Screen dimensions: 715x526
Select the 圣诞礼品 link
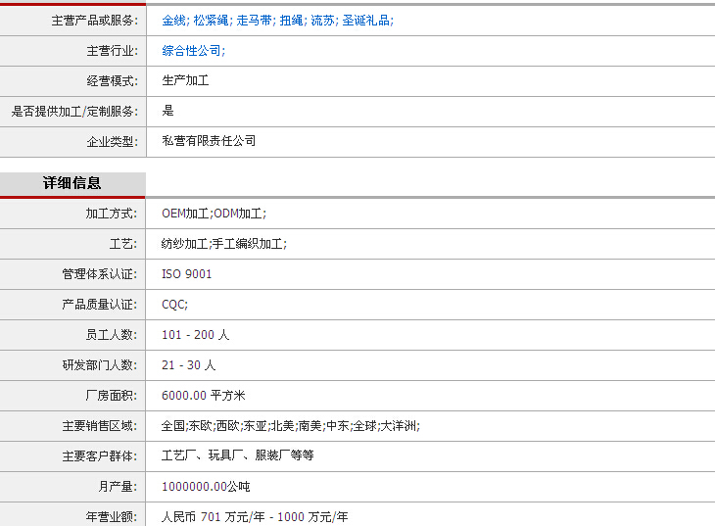[365, 20]
